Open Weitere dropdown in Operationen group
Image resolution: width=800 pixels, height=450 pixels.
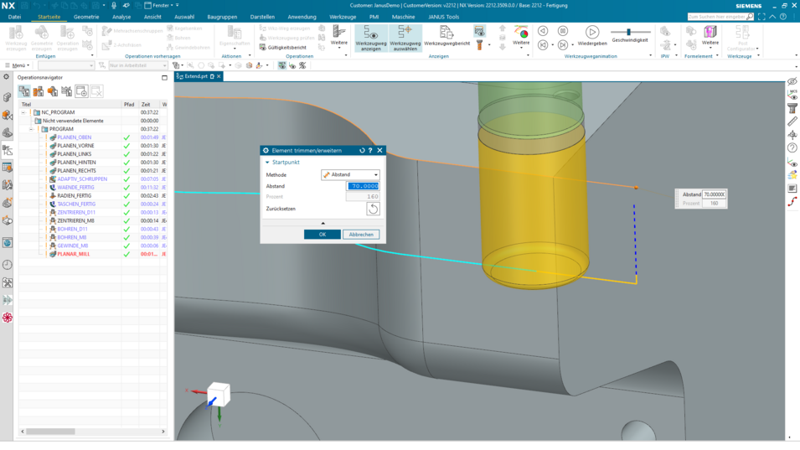pos(338,37)
